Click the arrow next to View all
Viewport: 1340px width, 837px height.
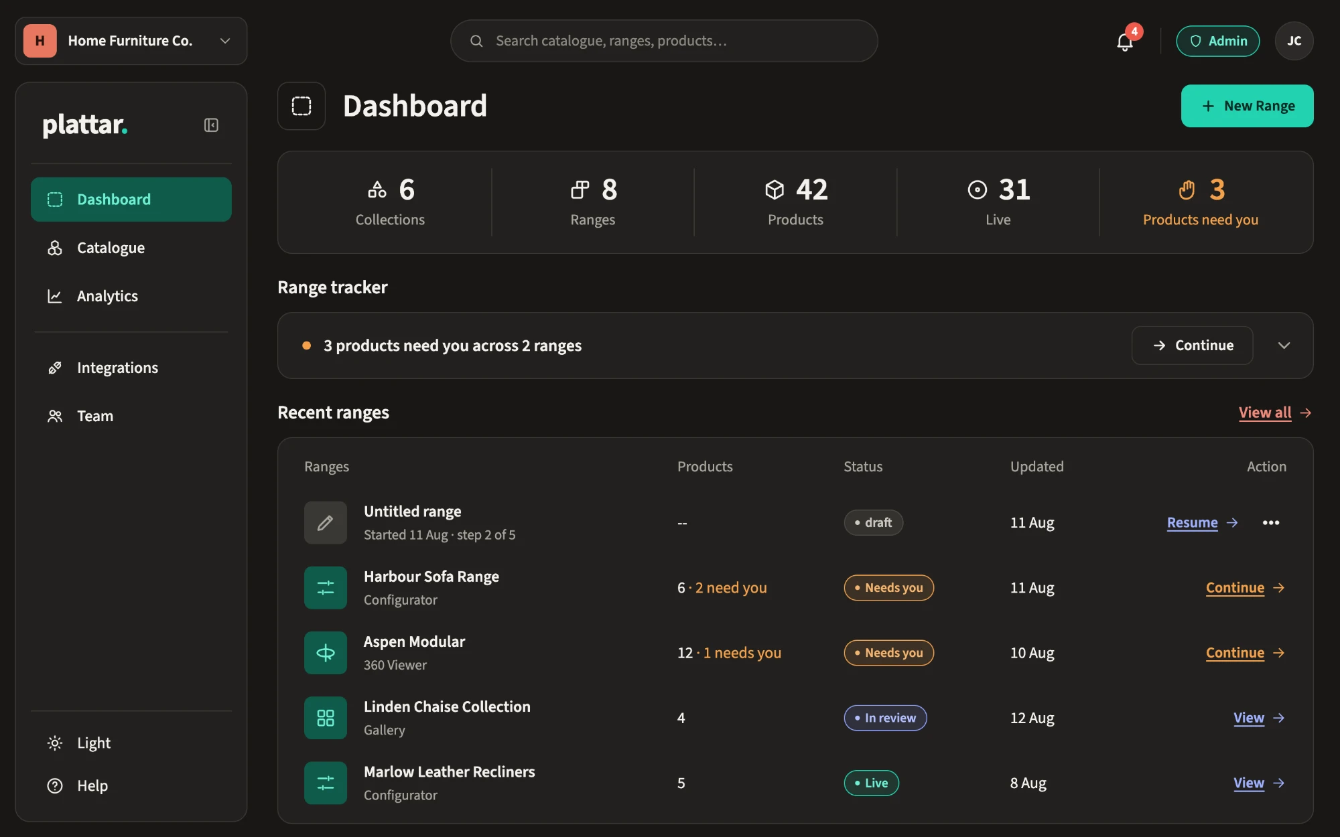(x=1306, y=412)
